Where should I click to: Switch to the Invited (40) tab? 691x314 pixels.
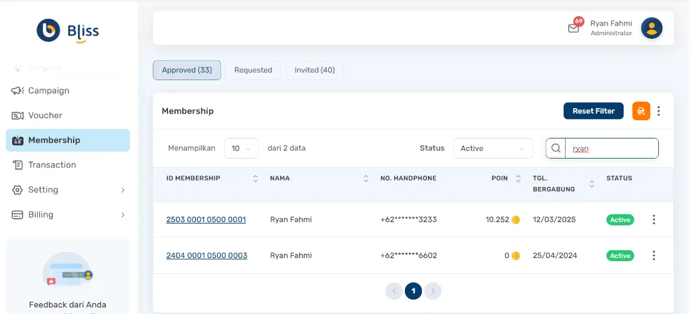click(x=314, y=70)
